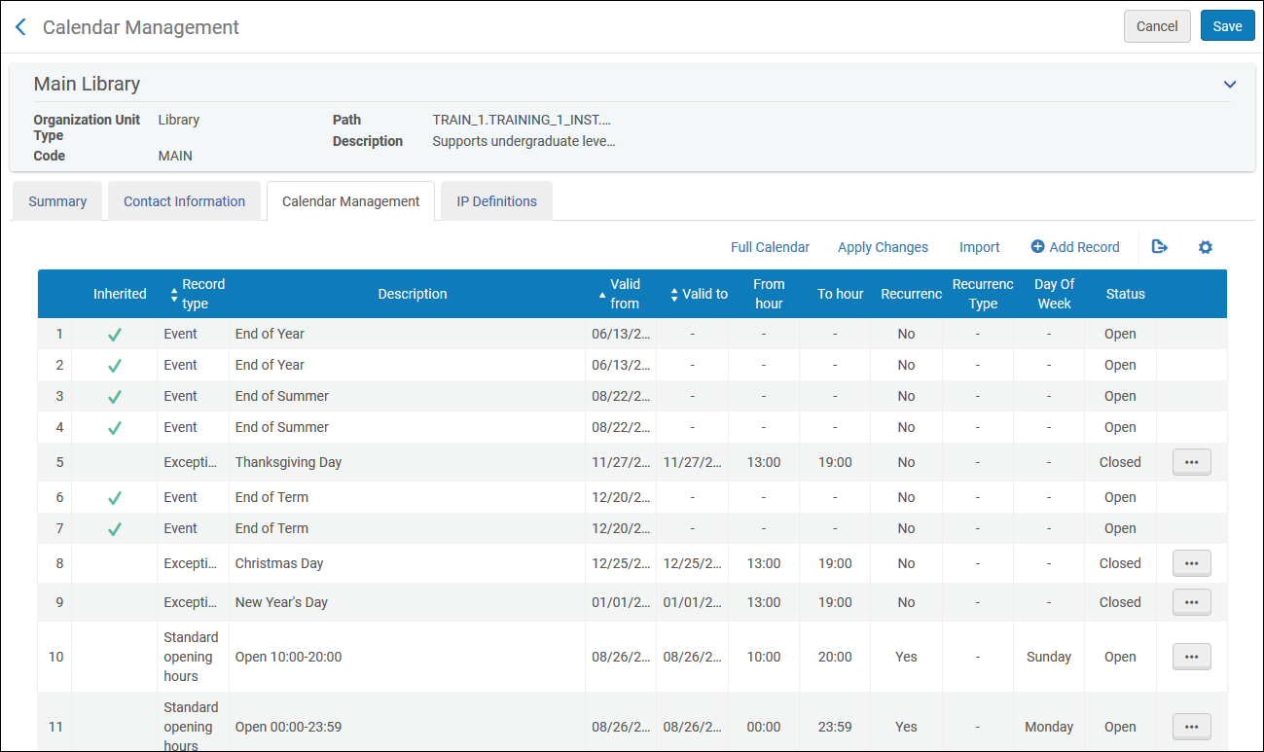This screenshot has width=1264, height=752.
Task: Click the Status column header
Action: click(x=1125, y=294)
